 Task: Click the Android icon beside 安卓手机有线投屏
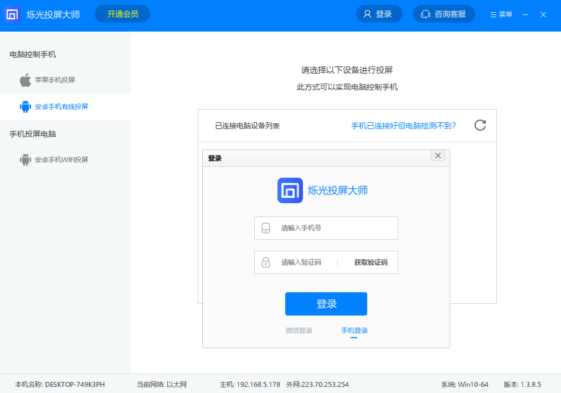coord(26,106)
